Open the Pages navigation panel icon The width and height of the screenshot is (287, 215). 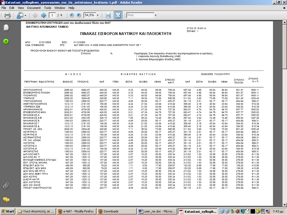tap(6, 27)
